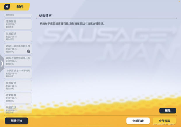
Task: Expand the side panel chevron on left edge
Action: (x=2, y=63)
